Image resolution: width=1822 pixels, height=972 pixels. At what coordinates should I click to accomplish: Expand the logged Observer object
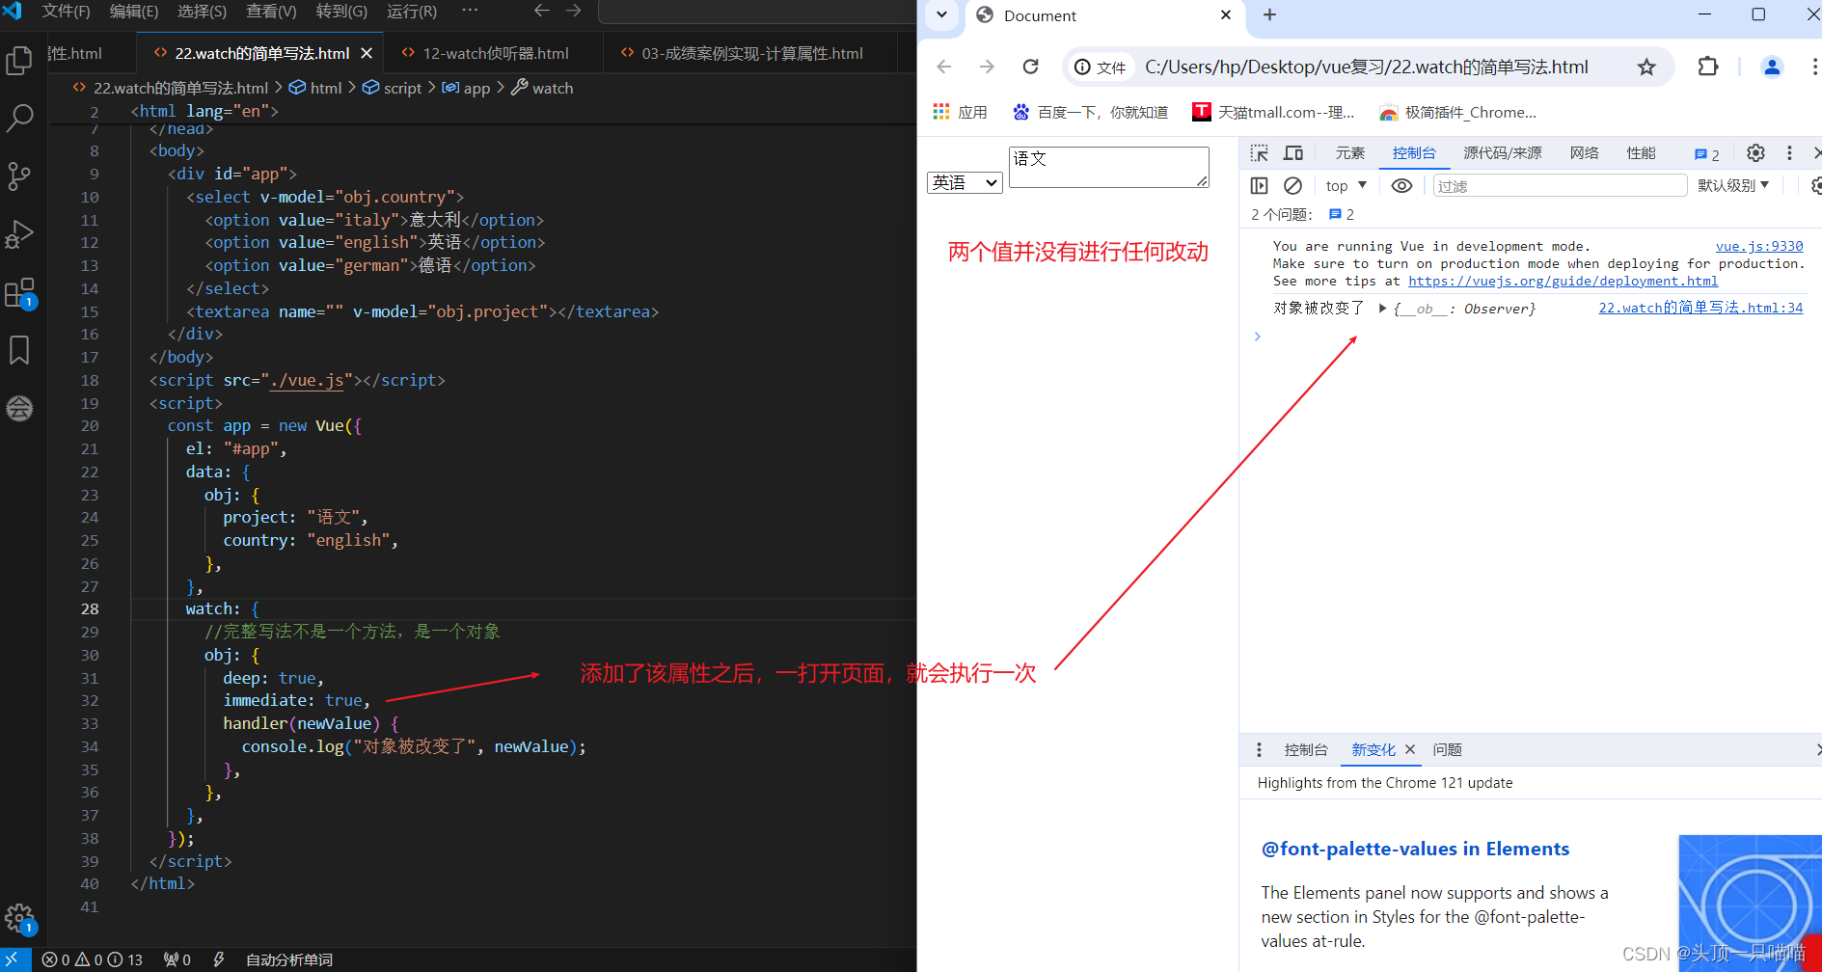(1382, 309)
